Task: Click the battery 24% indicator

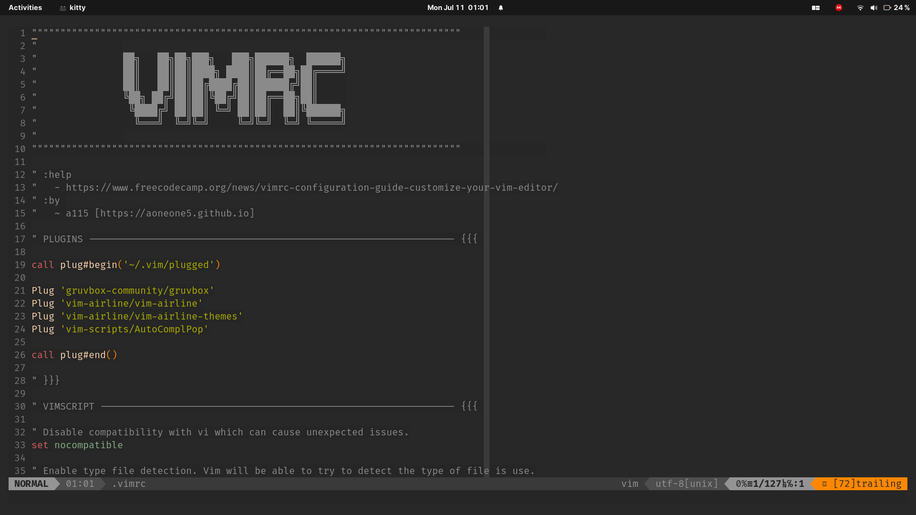Action: [896, 8]
